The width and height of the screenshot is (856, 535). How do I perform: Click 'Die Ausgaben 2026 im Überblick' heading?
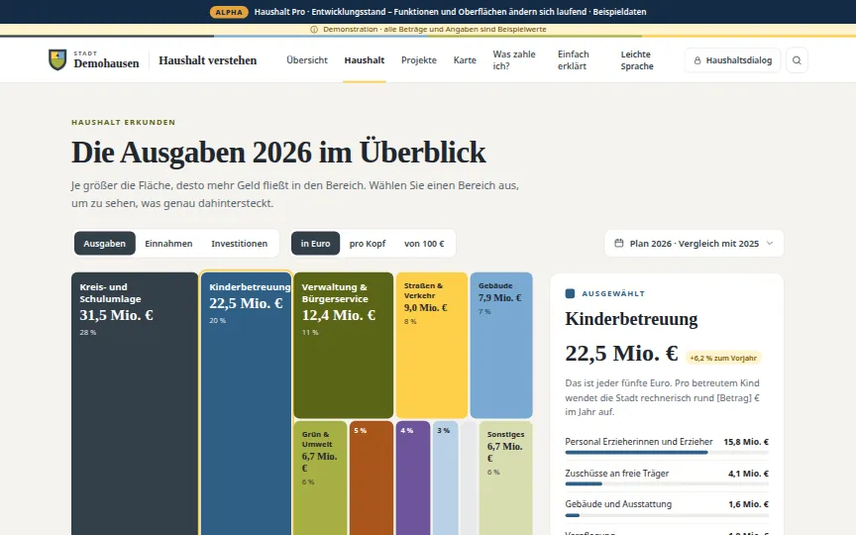(278, 153)
